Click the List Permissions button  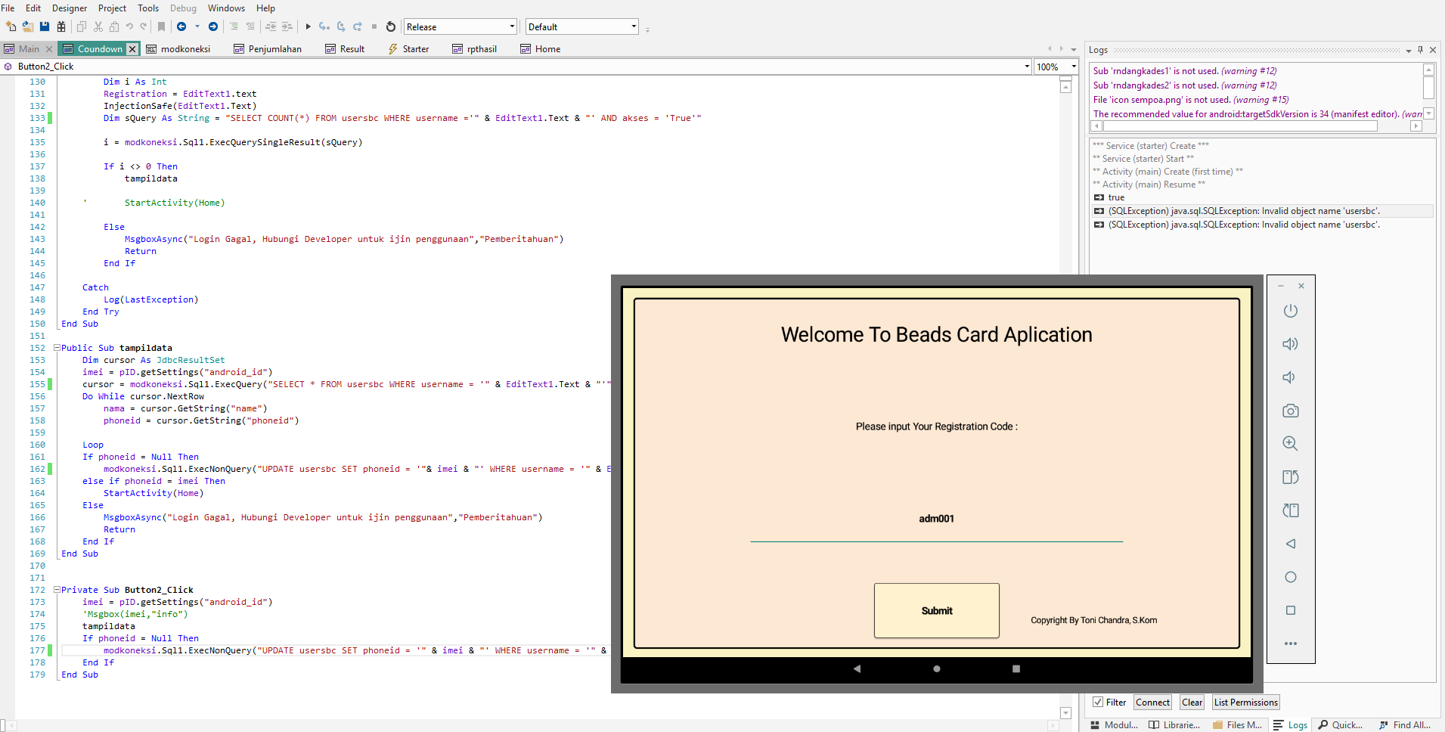click(1245, 702)
